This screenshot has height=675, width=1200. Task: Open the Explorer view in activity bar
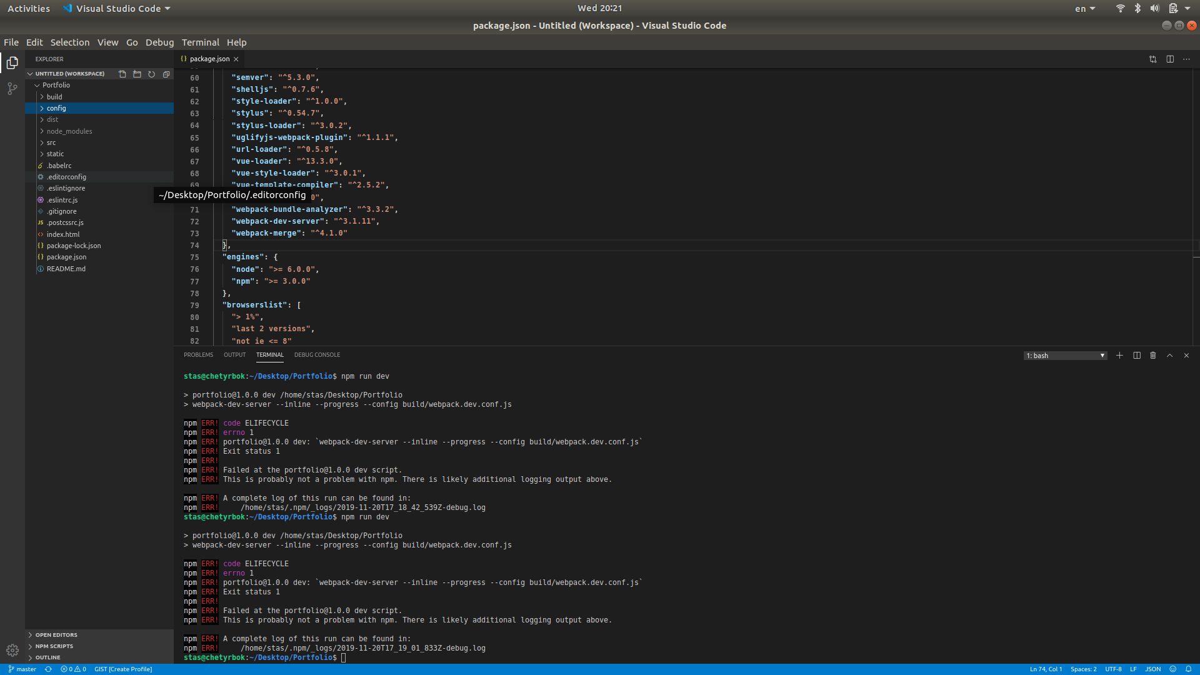click(x=12, y=62)
